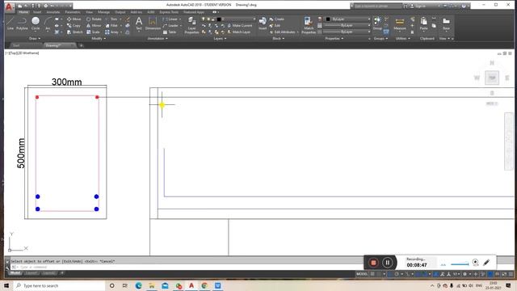Activate the Rotate command
Screen dimensions: 517x291
point(94,19)
